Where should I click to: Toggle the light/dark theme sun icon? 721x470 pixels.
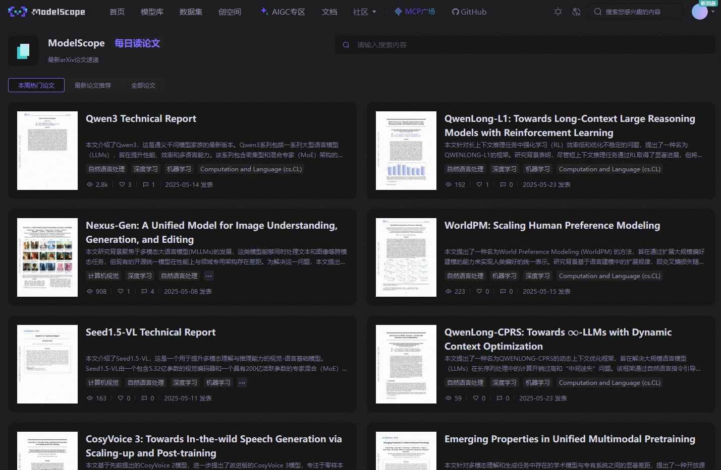[x=558, y=12]
